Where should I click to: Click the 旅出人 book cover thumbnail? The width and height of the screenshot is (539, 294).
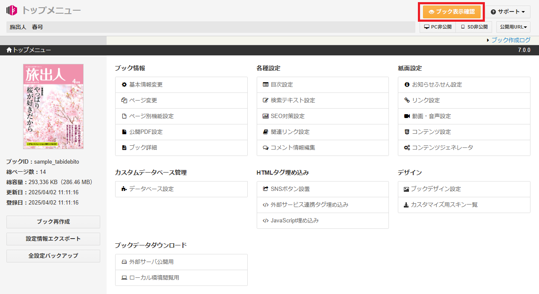(x=53, y=106)
